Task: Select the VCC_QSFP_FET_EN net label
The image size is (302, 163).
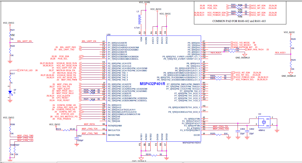Action: [x=66, y=68]
